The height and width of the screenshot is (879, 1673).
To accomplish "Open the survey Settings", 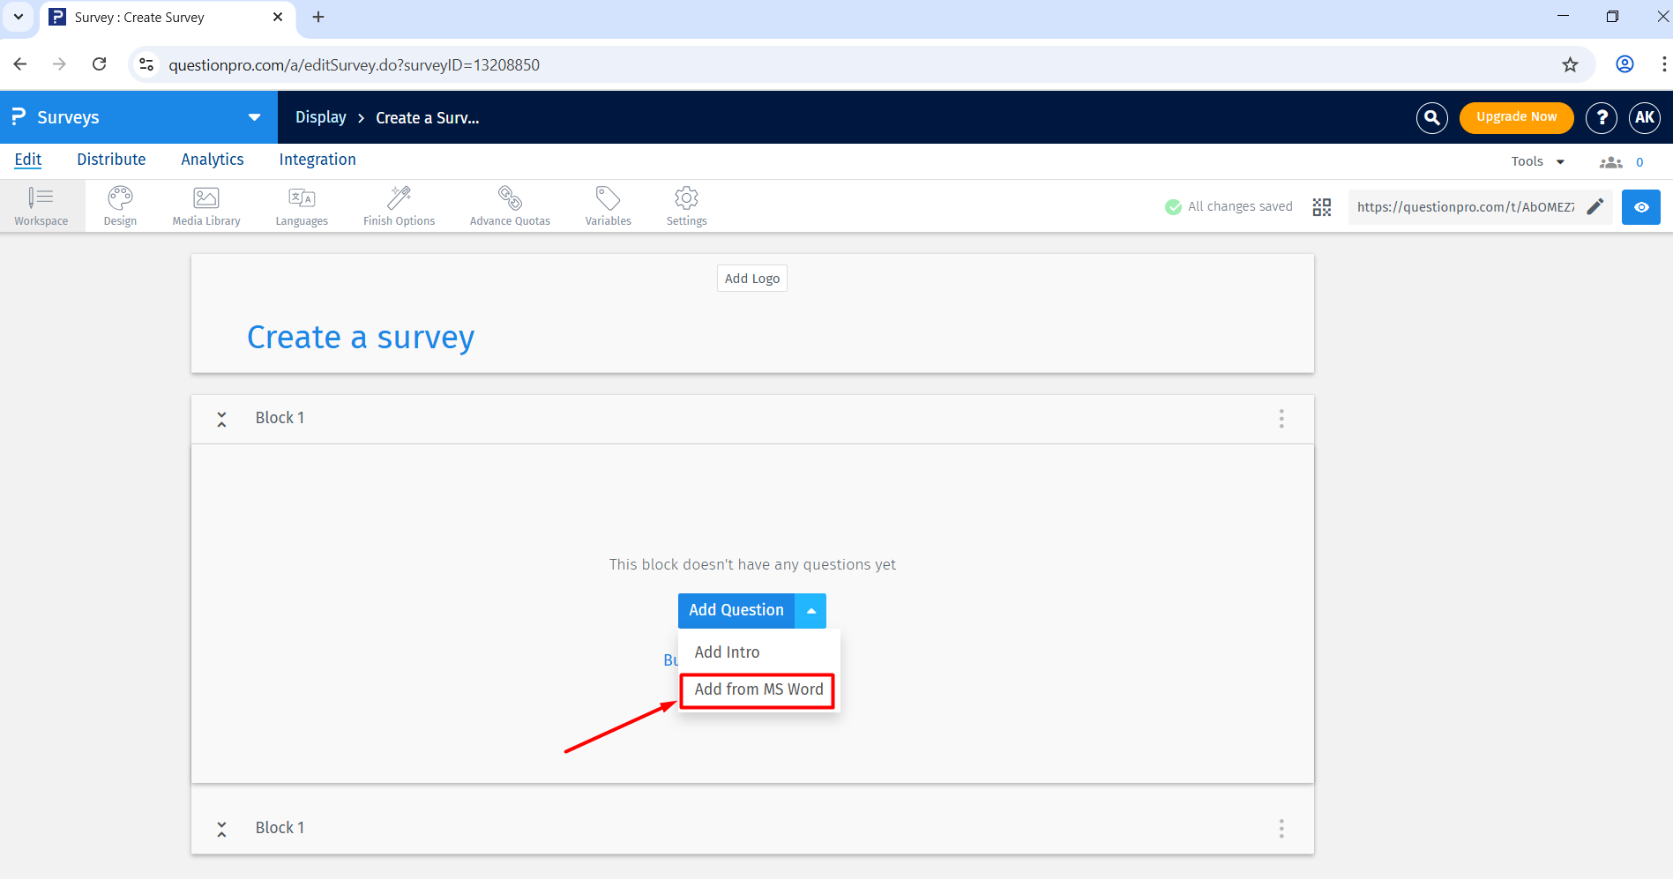I will click(x=686, y=205).
